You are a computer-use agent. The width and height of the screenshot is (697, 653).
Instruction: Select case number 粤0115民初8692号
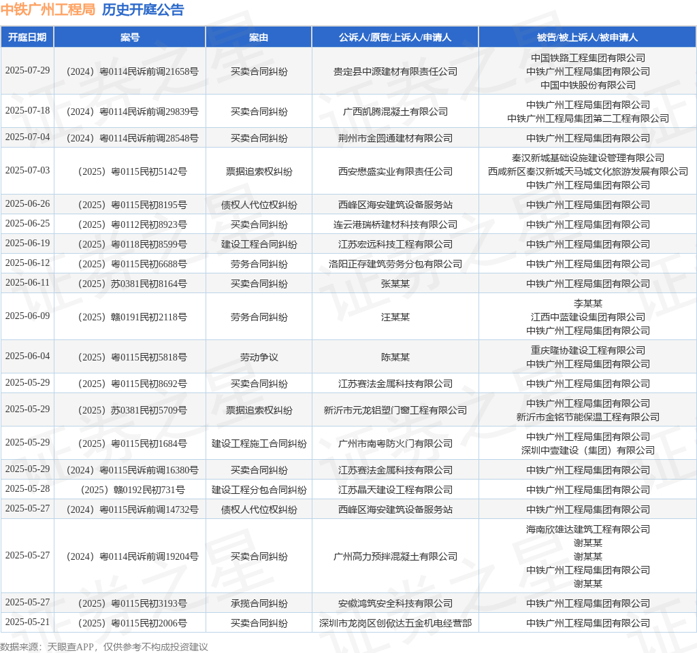pos(132,384)
